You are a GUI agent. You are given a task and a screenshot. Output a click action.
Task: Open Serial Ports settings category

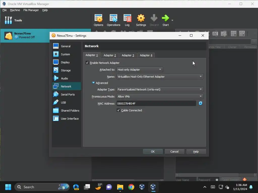[67, 94]
